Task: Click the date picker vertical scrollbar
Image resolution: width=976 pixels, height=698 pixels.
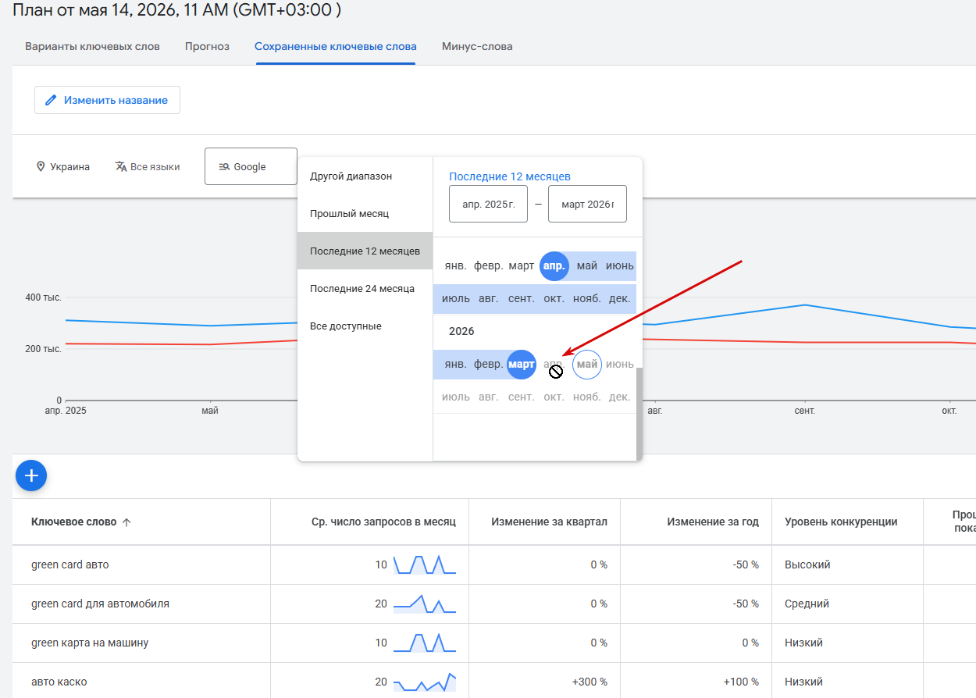Action: tap(639, 413)
